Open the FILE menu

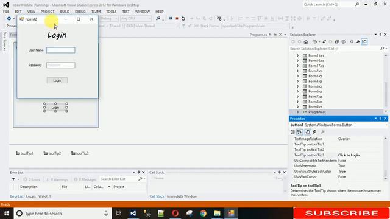click(6, 12)
